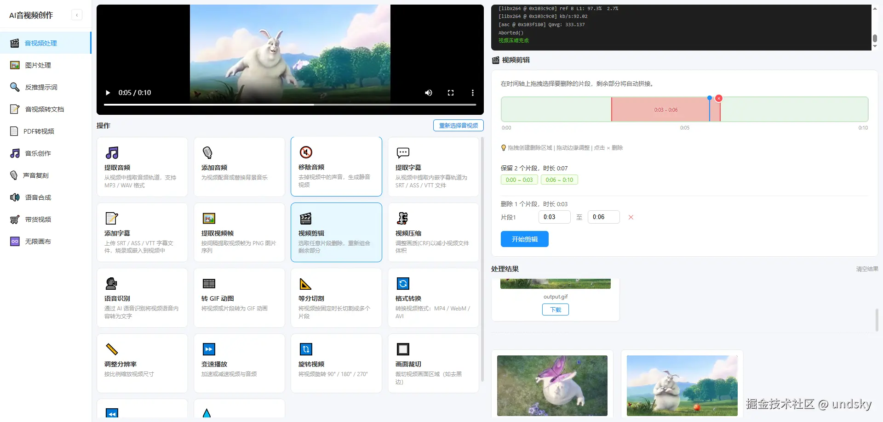Select the 提取音频 tool

pyautogui.click(x=142, y=167)
